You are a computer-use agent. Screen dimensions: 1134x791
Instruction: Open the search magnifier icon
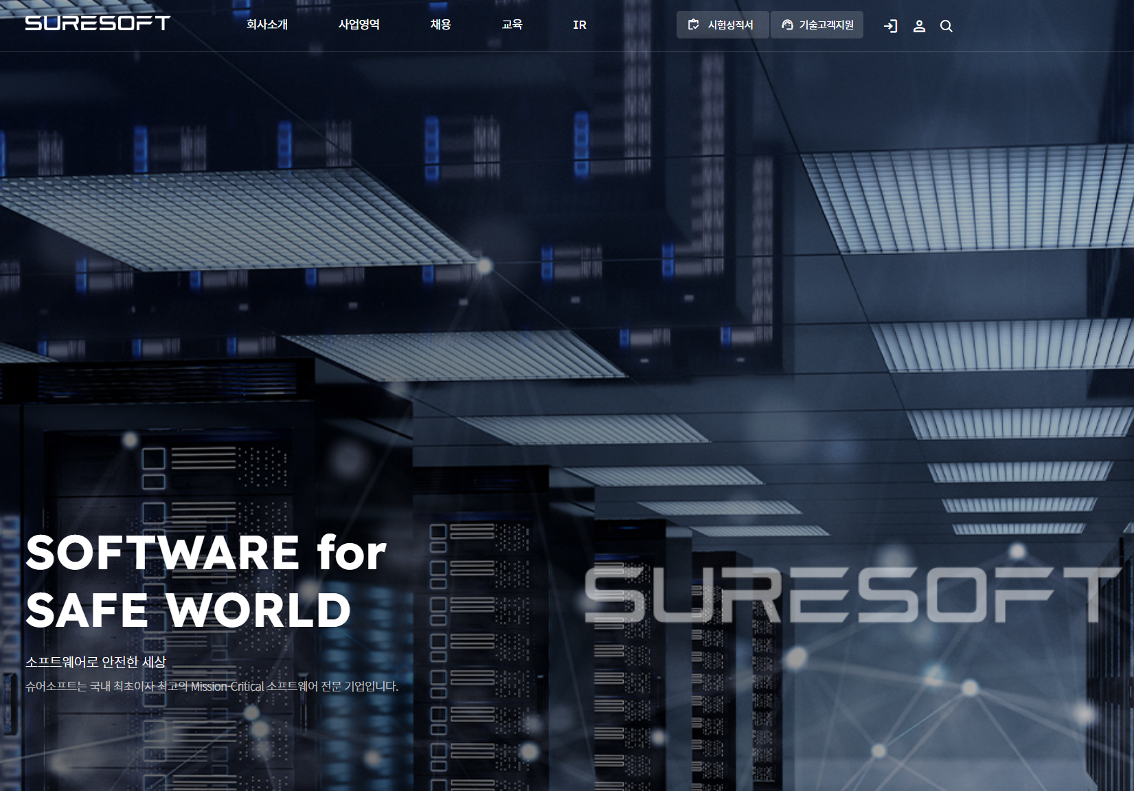point(946,26)
